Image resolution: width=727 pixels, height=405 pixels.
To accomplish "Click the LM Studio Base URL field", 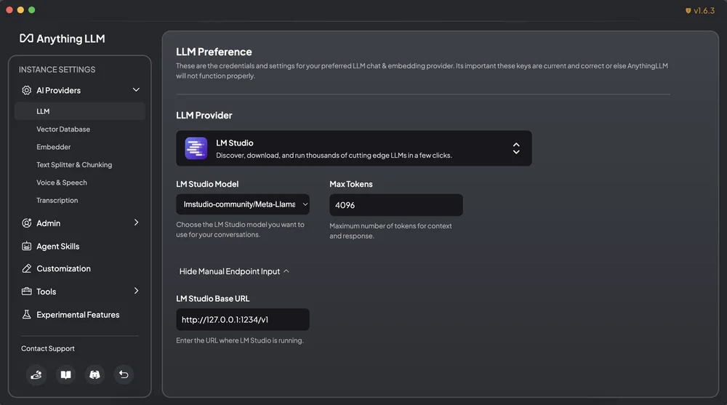I will coord(243,320).
